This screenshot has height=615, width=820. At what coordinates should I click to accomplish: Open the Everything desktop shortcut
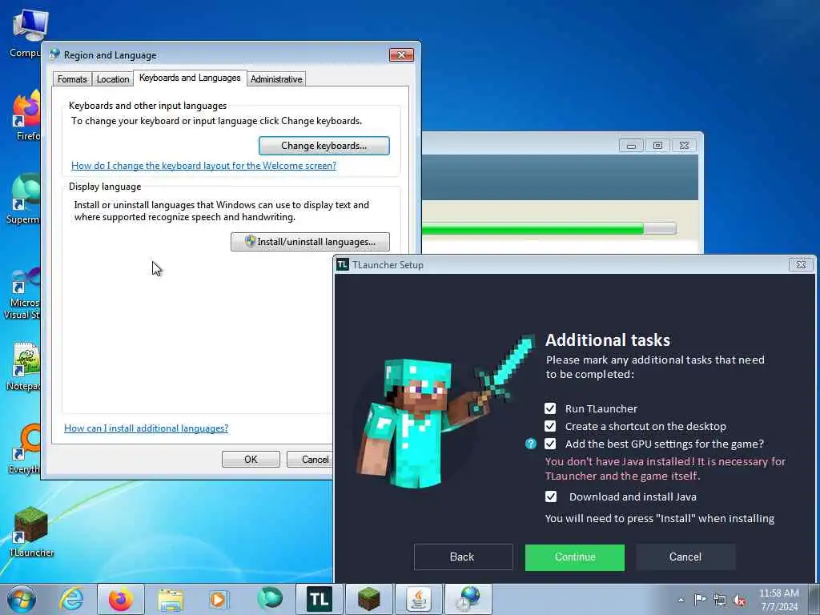pyautogui.click(x=25, y=448)
